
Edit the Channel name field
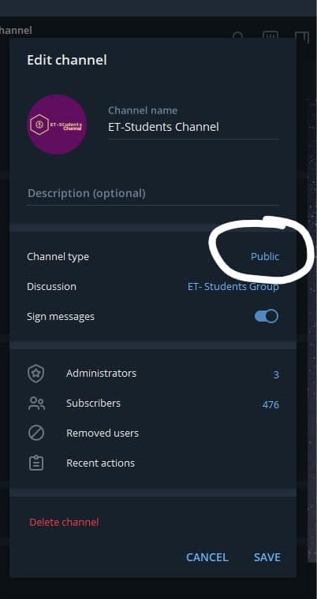pos(193,127)
